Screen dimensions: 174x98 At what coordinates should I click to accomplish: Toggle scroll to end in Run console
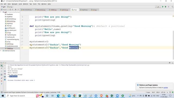[5, 74]
